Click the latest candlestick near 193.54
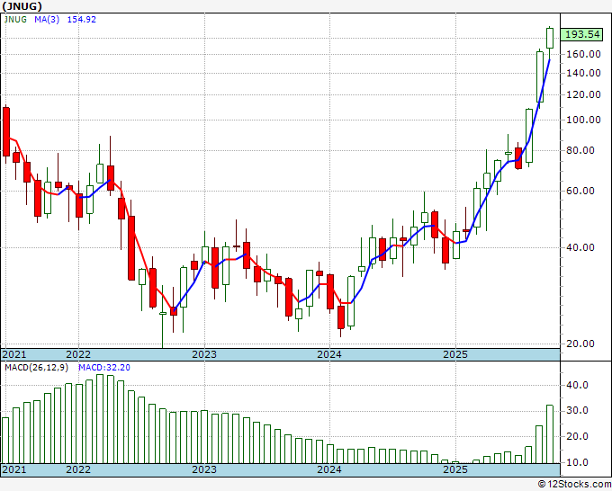Screen dimensions: 612x491 (551, 38)
